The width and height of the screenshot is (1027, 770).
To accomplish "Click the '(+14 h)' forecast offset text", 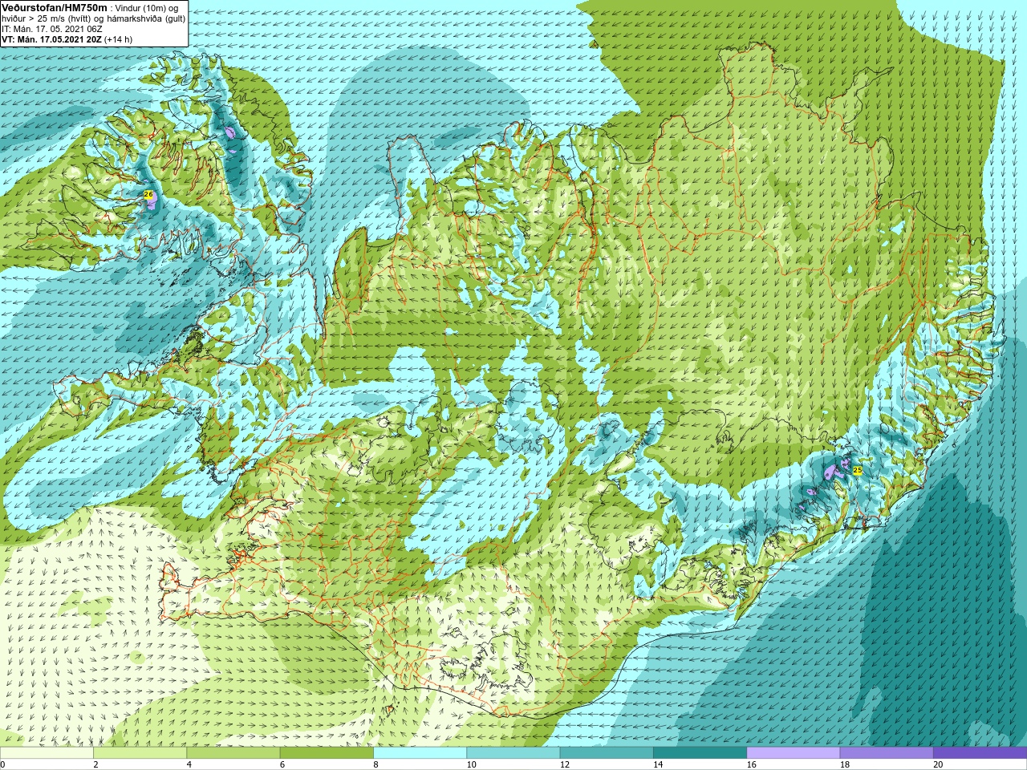I will pyautogui.click(x=119, y=39).
